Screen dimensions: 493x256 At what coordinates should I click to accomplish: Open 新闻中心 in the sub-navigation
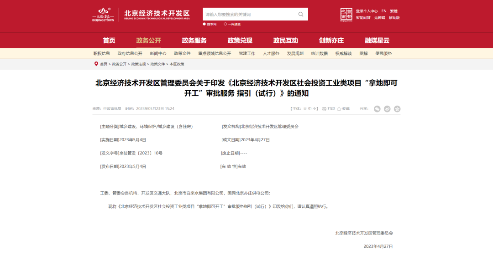pyautogui.click(x=158, y=53)
